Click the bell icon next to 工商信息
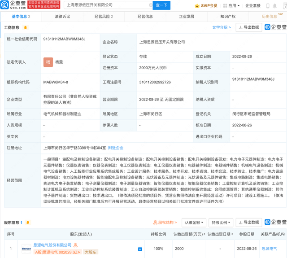Screen dimensions: 287x258 26,27
